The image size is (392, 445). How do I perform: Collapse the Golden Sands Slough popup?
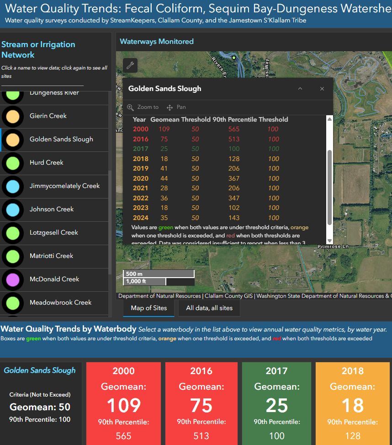300,89
